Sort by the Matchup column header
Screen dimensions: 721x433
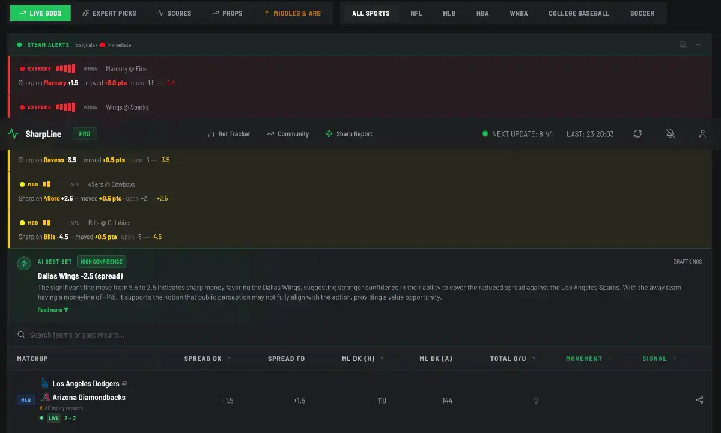(32, 359)
